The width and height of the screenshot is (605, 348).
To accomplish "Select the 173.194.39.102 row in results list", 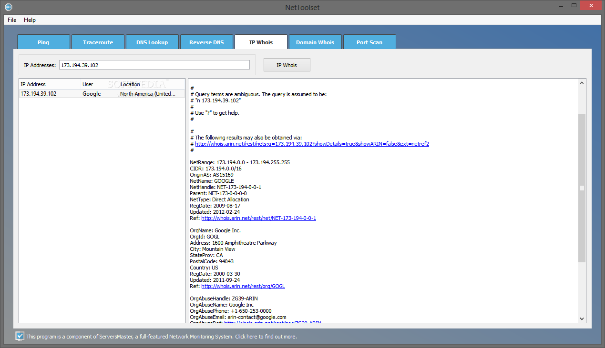I will coord(102,94).
